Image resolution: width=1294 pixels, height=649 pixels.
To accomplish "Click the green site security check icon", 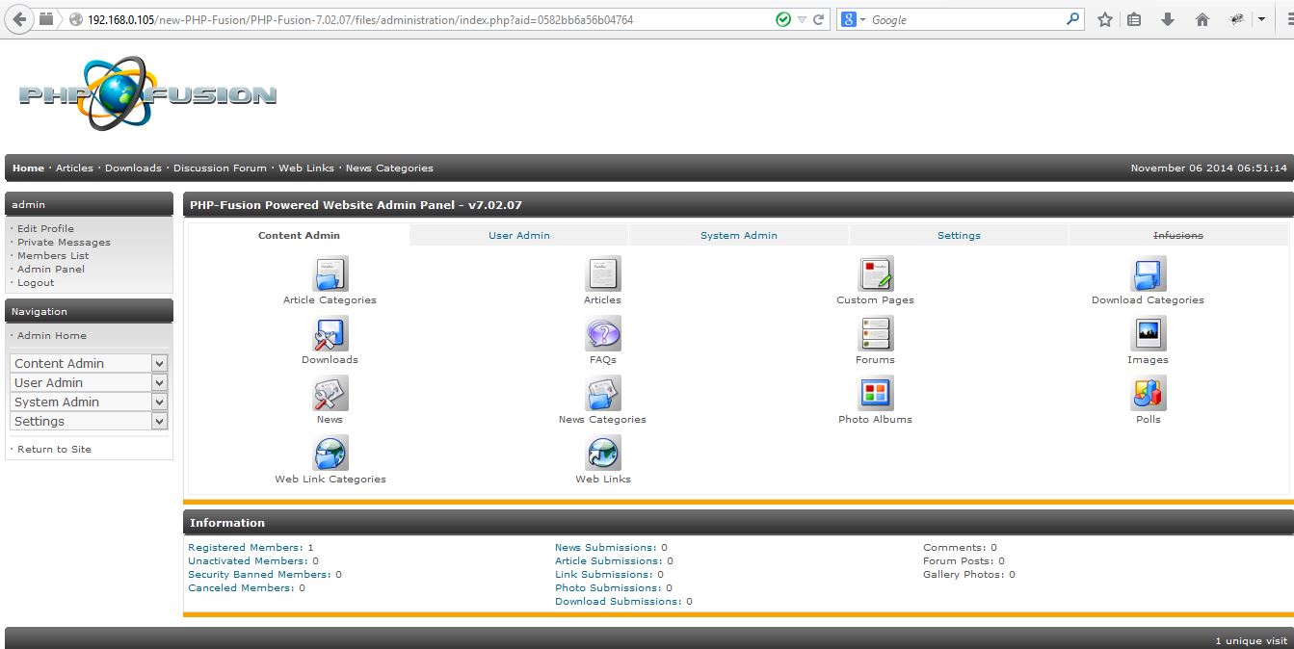I will pos(783,19).
